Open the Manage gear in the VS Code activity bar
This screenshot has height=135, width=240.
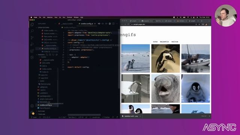pos(32,113)
